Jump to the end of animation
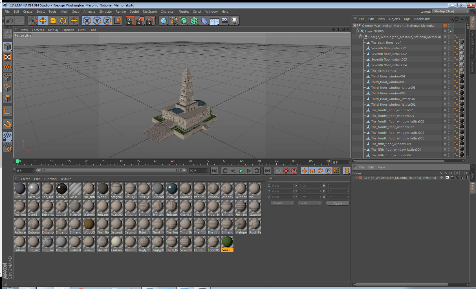This screenshot has height=289, width=476. [267, 171]
